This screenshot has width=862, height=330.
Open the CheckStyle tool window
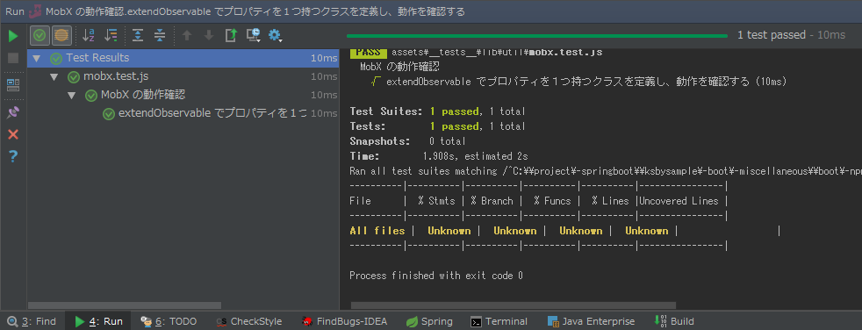249,321
